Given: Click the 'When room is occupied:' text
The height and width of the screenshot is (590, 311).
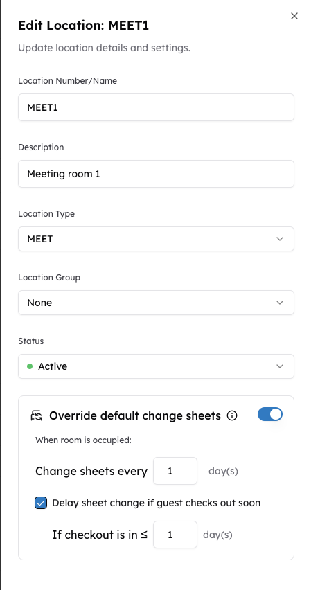Looking at the screenshot, I should [83, 440].
